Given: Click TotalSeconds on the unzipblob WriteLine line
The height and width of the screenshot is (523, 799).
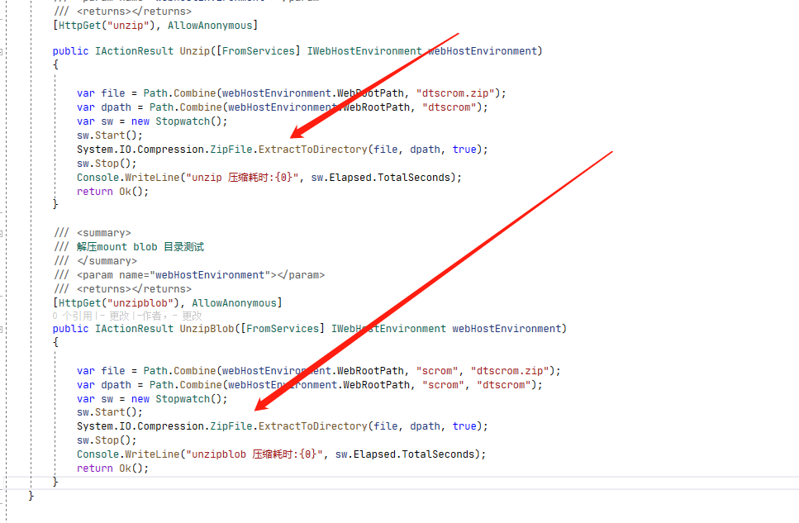Looking at the screenshot, I should pos(438,454).
